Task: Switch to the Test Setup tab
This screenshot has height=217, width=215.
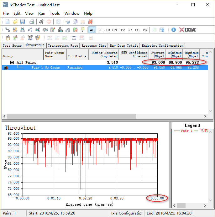Action: coord(12,45)
